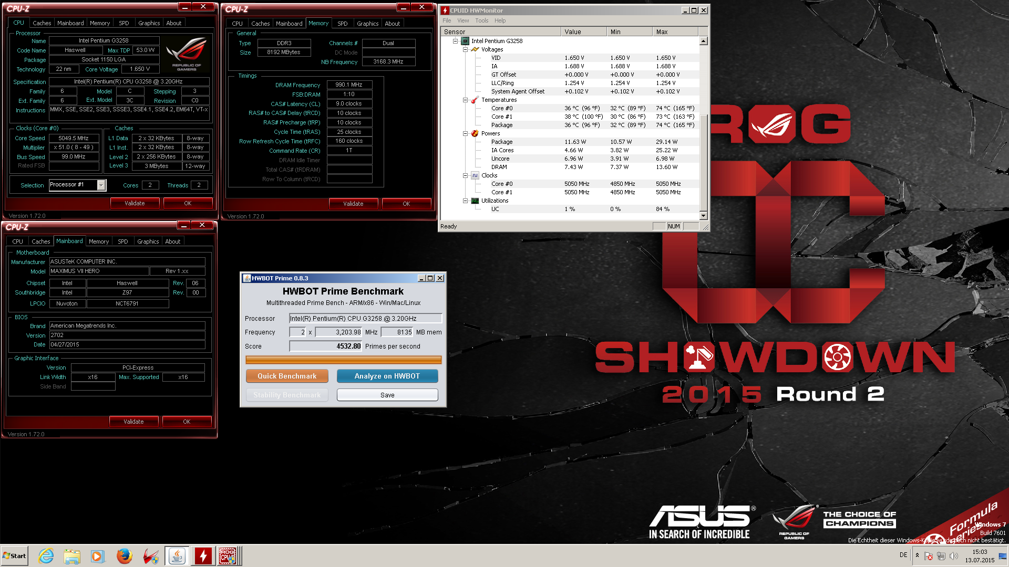Open Action Center flag tray icon
The width and height of the screenshot is (1009, 567).
(x=929, y=556)
